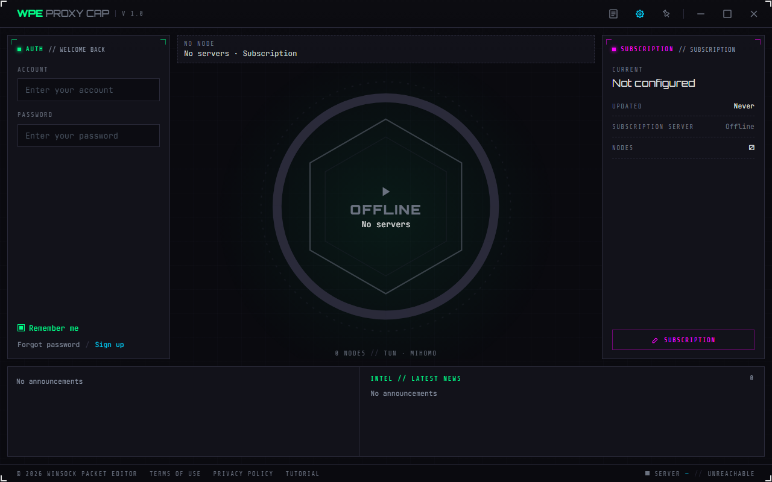Maximize the WPE Proxy Cap window
This screenshot has height=482, width=772.
click(727, 14)
